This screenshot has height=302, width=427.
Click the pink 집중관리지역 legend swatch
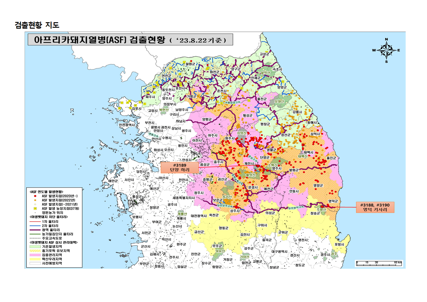[x=35, y=255]
